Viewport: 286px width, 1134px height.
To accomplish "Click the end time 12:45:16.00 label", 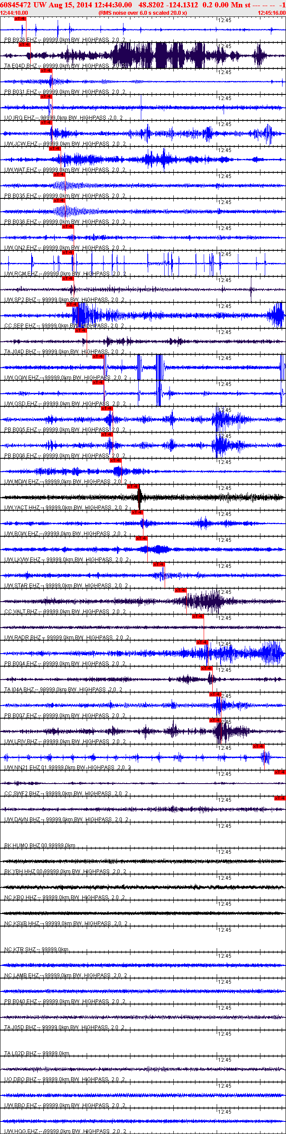I will tap(271, 13).
